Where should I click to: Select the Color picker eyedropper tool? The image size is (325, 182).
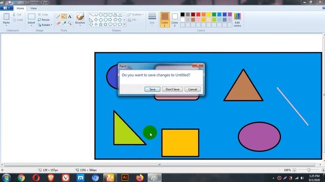click(x=64, y=23)
